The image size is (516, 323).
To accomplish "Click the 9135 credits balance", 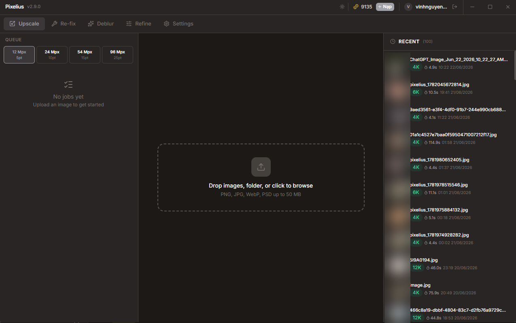I will point(367,7).
